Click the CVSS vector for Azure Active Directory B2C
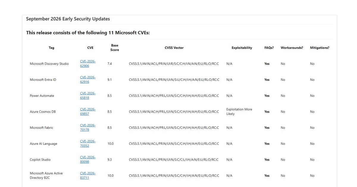 click(x=174, y=176)
